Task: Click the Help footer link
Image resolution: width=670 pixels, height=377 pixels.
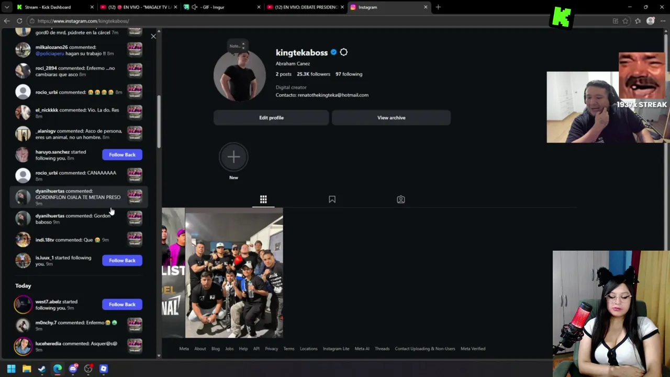Action: [243, 349]
